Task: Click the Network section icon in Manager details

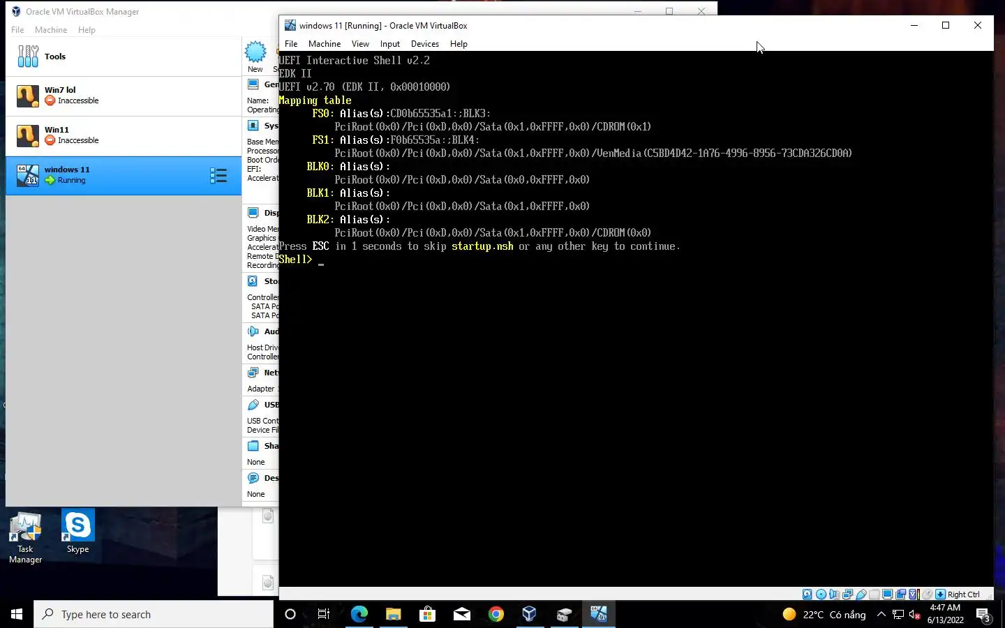Action: click(253, 373)
